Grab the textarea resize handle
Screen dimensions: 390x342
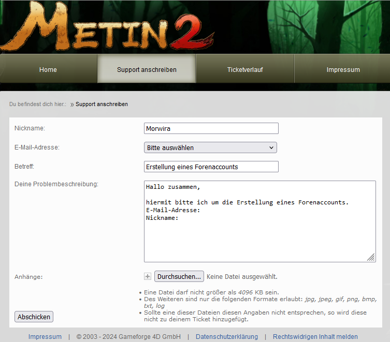point(371,258)
